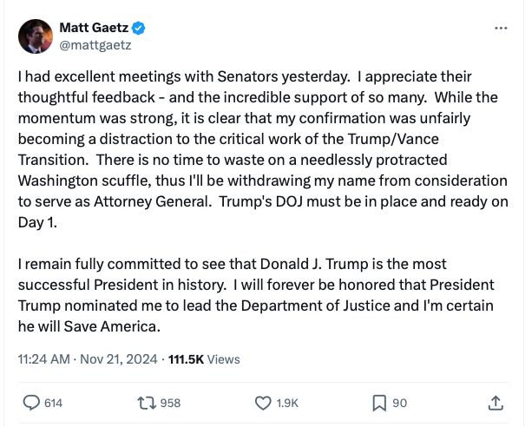Viewport: 532px width, 427px height.
Task: Click the 11:24 AM timestamp
Action: coord(43,359)
